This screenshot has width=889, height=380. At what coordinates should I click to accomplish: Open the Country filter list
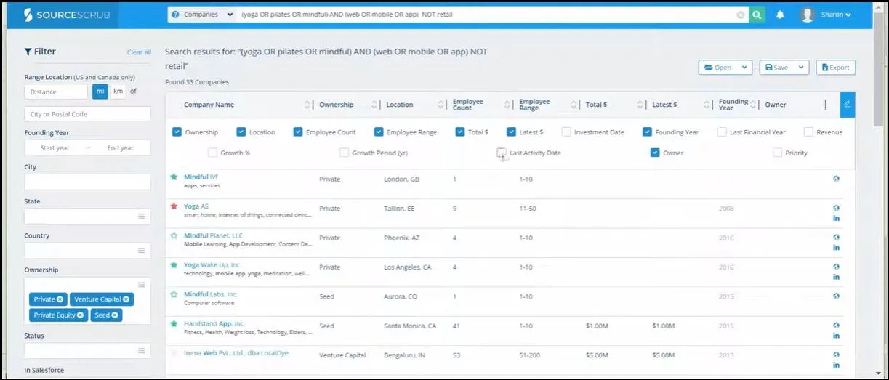(142, 251)
